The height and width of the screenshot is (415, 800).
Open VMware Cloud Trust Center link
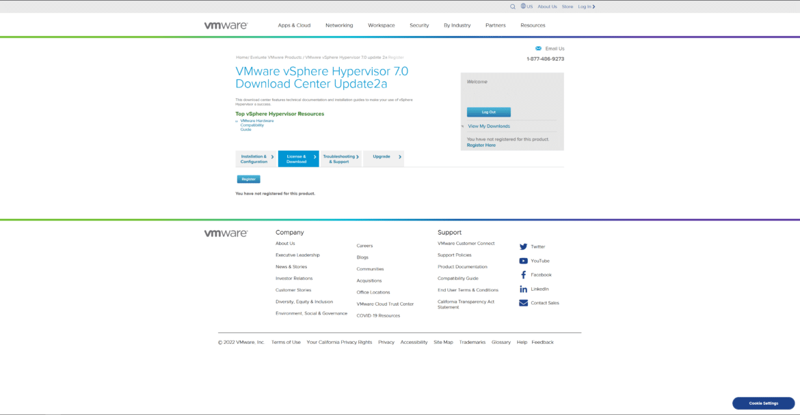pyautogui.click(x=385, y=304)
